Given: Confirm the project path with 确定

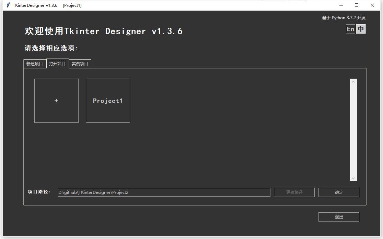Looking at the screenshot, I should [339, 192].
